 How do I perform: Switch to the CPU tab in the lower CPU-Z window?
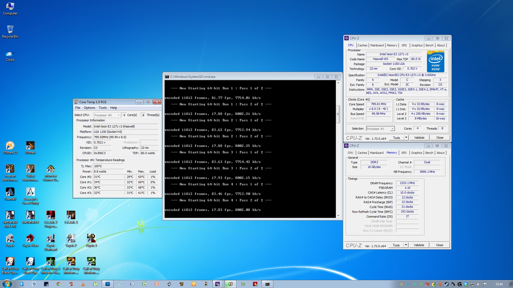[350, 153]
